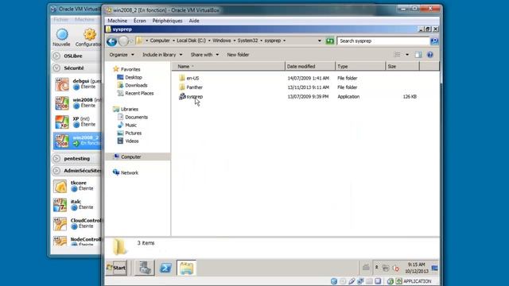509x286 pixels.
Task: Click the Show desktop icon beside the clock
Action: (435, 268)
